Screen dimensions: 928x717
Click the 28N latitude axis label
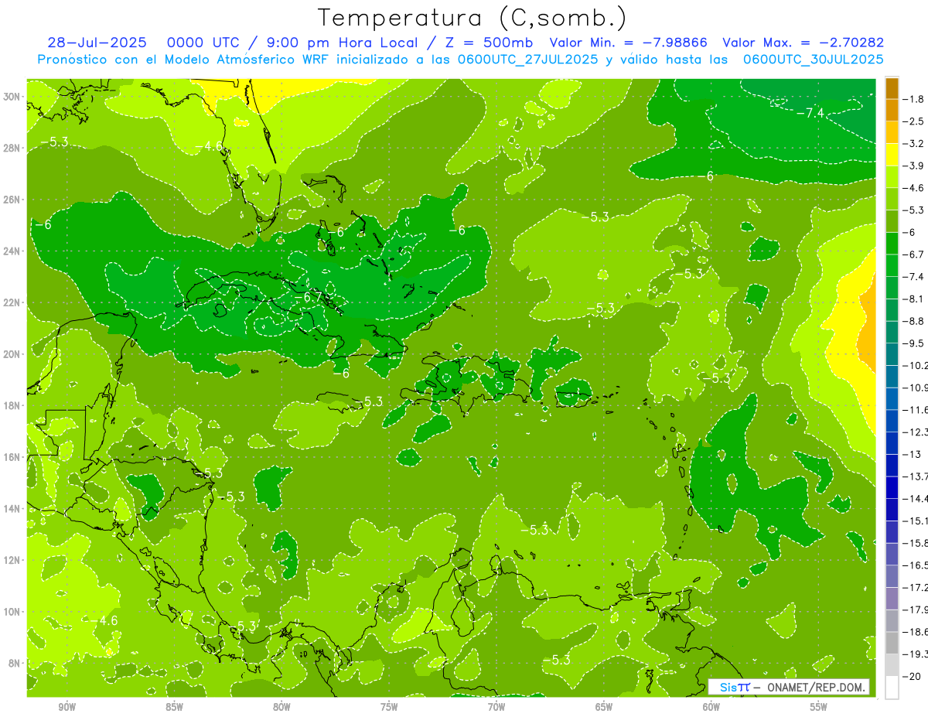[12, 148]
